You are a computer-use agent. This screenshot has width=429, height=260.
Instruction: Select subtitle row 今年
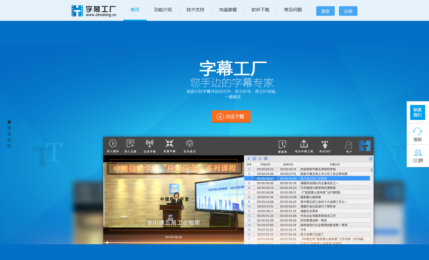click(307, 230)
